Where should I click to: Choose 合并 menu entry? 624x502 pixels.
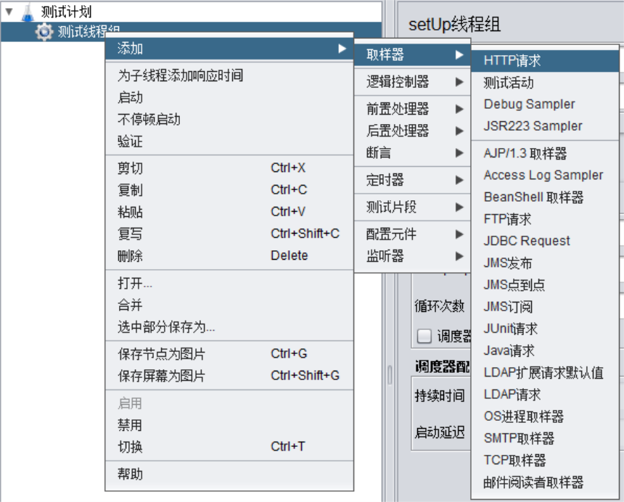pos(229,305)
